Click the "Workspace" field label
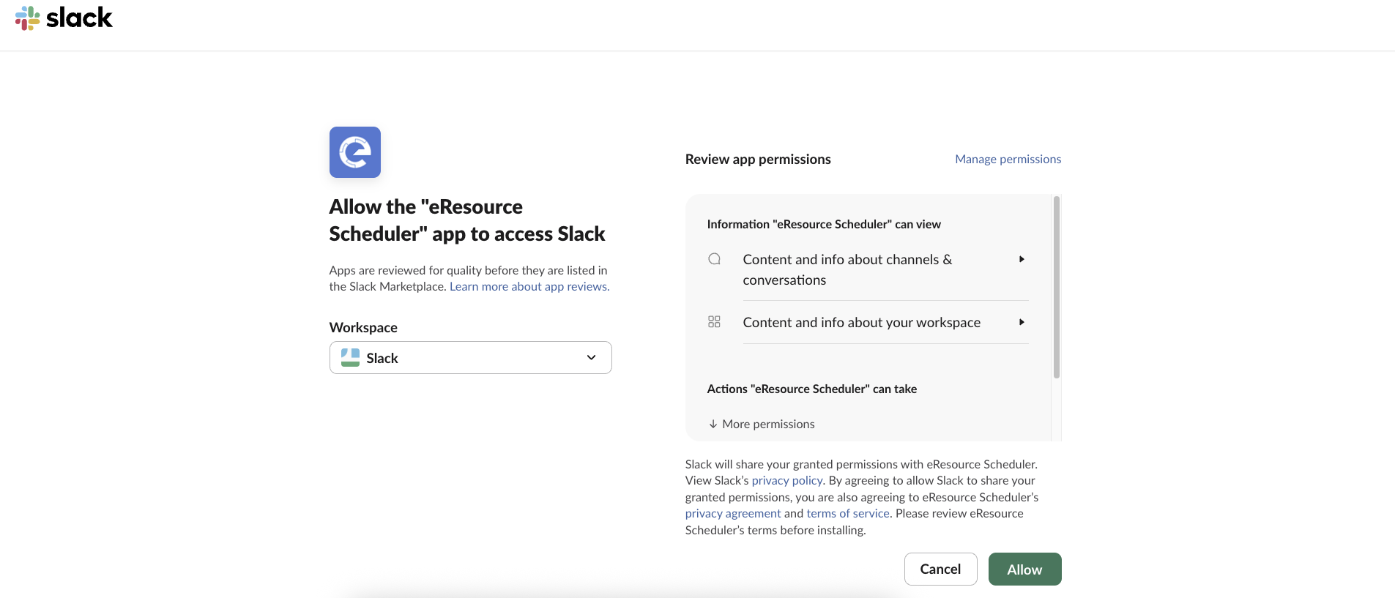The height and width of the screenshot is (598, 1395). pyautogui.click(x=363, y=327)
